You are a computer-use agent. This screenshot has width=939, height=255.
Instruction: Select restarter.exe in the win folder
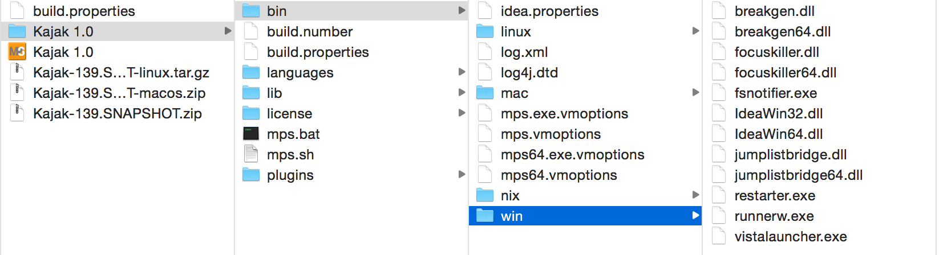pos(775,195)
